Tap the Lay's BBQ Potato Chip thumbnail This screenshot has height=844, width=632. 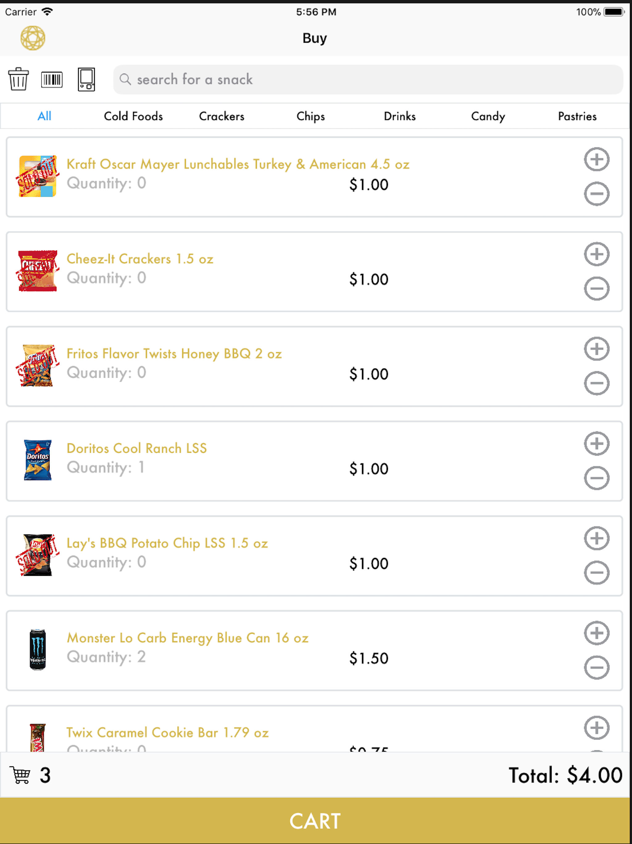click(37, 555)
